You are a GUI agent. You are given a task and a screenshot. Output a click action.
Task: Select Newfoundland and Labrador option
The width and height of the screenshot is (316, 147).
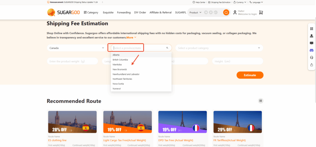141,74
